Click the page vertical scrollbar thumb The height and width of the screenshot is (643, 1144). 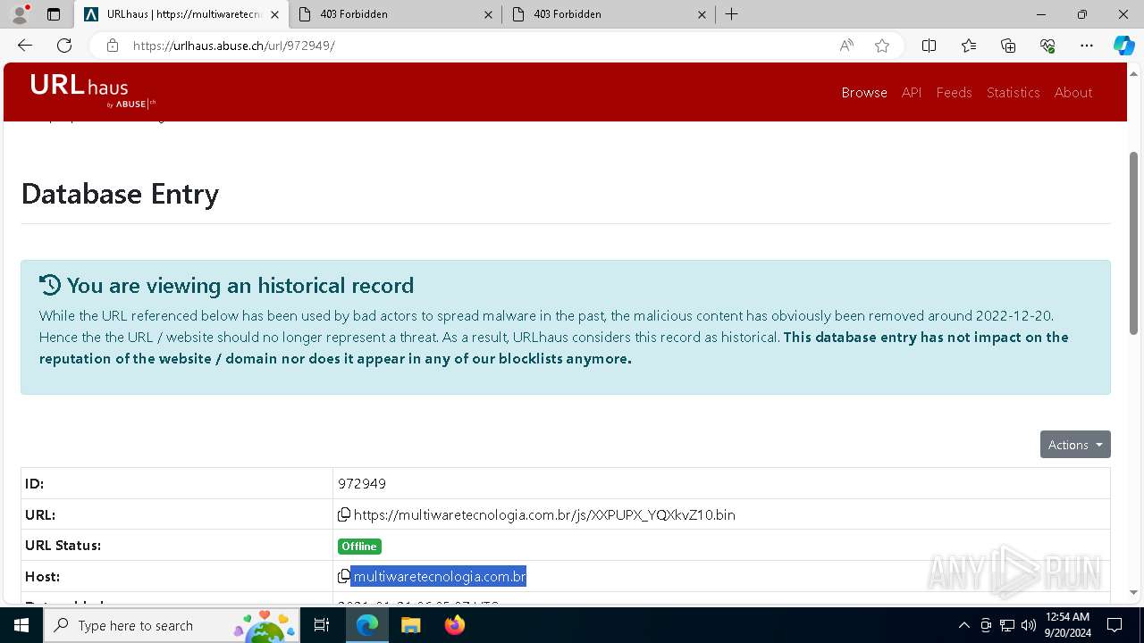point(1134,241)
